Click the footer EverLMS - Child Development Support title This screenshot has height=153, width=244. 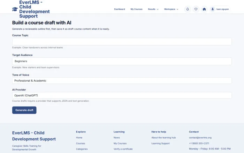pos(34,136)
